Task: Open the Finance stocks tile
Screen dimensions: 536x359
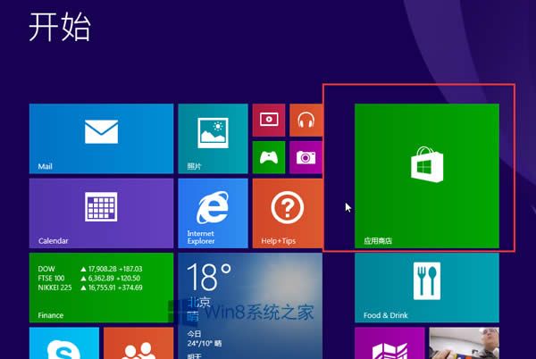Action: pyautogui.click(x=101, y=288)
